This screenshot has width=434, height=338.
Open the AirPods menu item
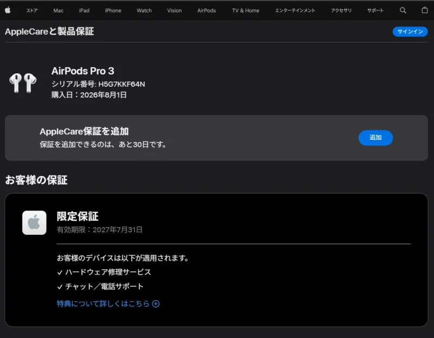207,10
